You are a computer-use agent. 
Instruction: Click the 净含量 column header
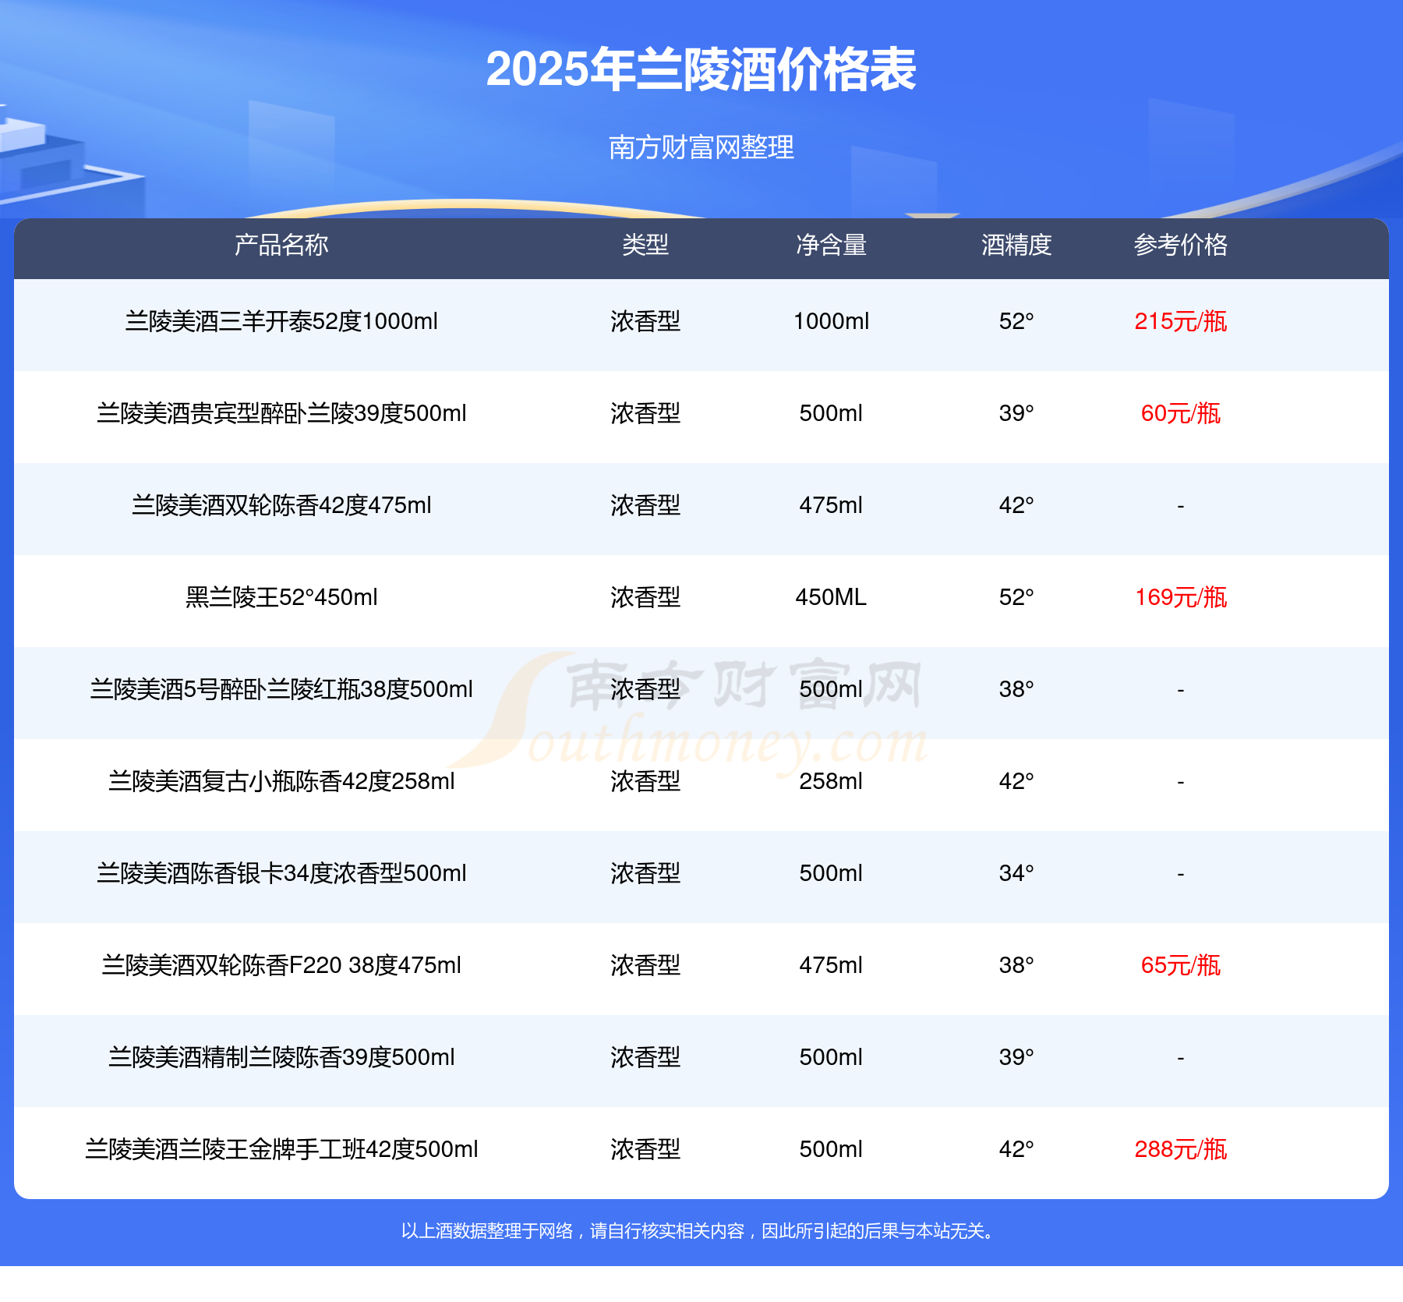pos(831,245)
